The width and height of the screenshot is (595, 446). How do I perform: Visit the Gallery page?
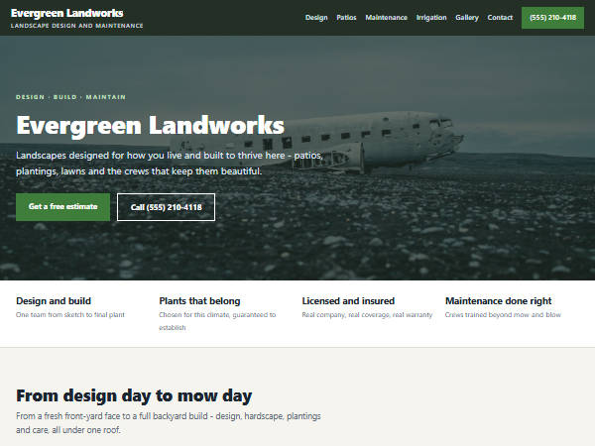click(467, 18)
